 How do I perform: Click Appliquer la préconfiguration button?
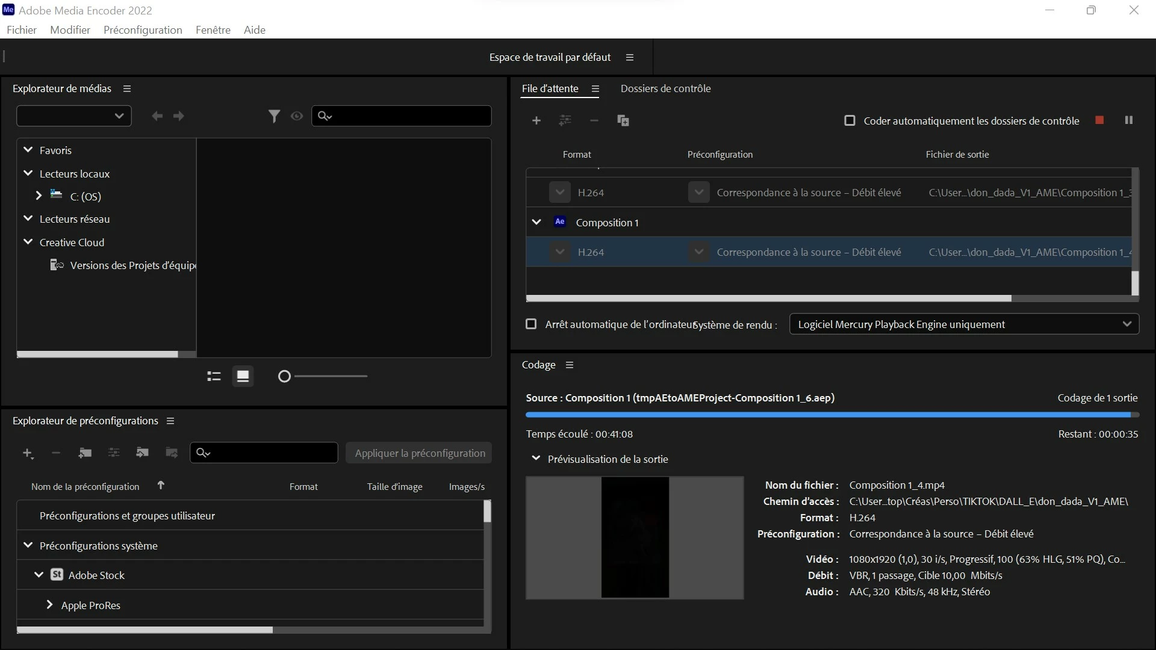tap(420, 453)
